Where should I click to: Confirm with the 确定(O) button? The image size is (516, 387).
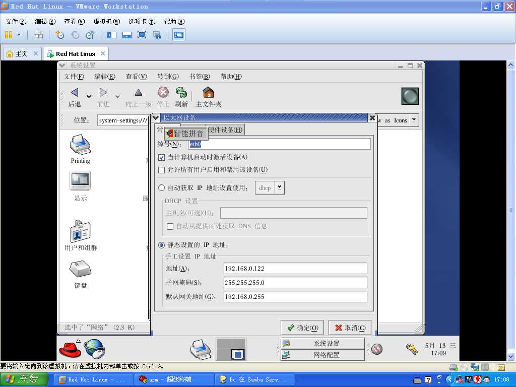point(302,328)
